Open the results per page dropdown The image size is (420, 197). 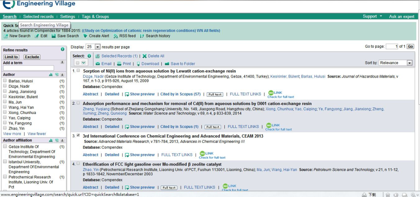coord(93,47)
